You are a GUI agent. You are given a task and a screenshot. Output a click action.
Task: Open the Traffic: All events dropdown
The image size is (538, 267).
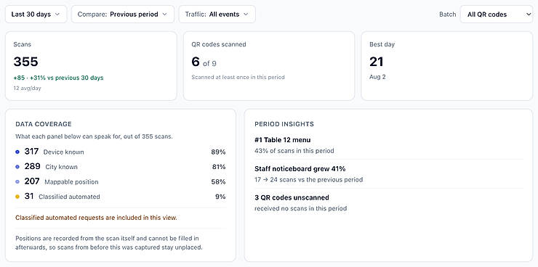pyautogui.click(x=217, y=15)
